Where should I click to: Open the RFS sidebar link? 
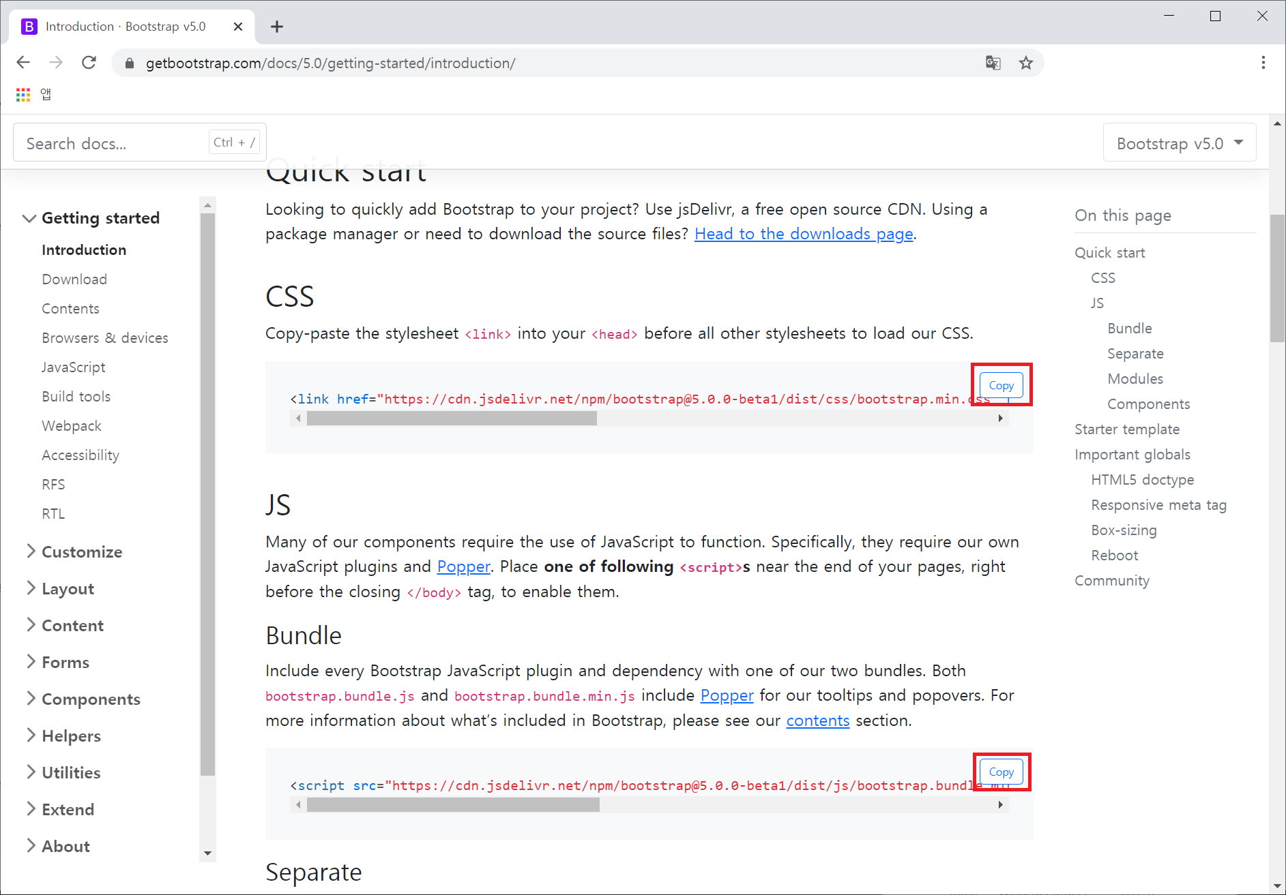[x=53, y=485]
